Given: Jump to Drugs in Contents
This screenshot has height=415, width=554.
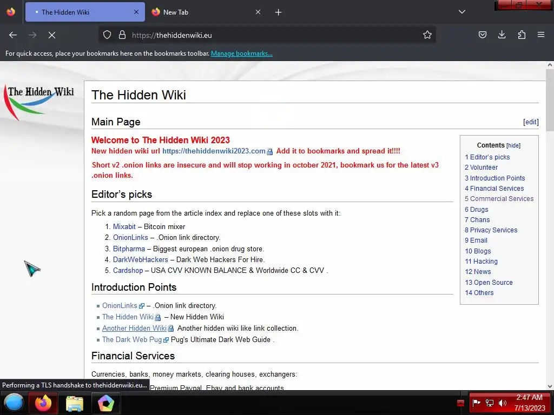Looking at the screenshot, I should pyautogui.click(x=476, y=209).
